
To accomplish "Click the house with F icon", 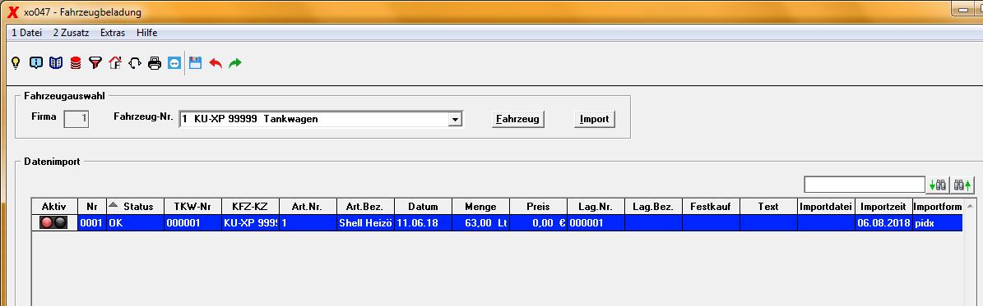I will point(114,62).
